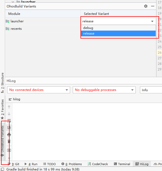162x171 pixels.
Task: Open OhosBuild Variants panel settings gear
Action: click(x=146, y=6)
